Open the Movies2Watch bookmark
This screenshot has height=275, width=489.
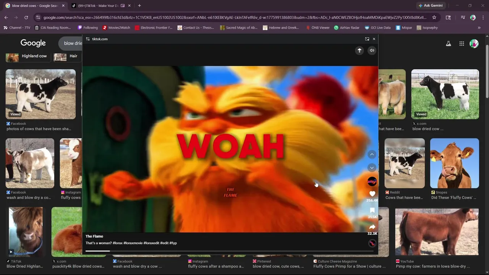[117, 28]
